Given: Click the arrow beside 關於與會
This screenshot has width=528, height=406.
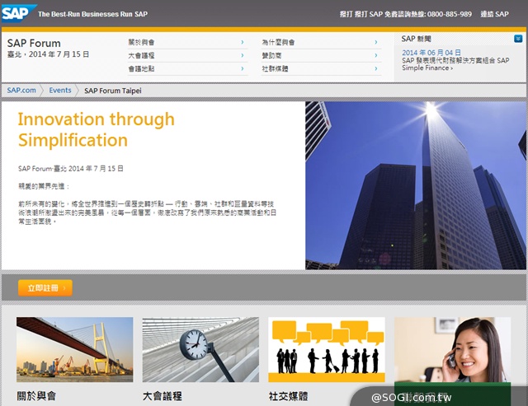Looking at the screenshot, I should tap(242, 42).
